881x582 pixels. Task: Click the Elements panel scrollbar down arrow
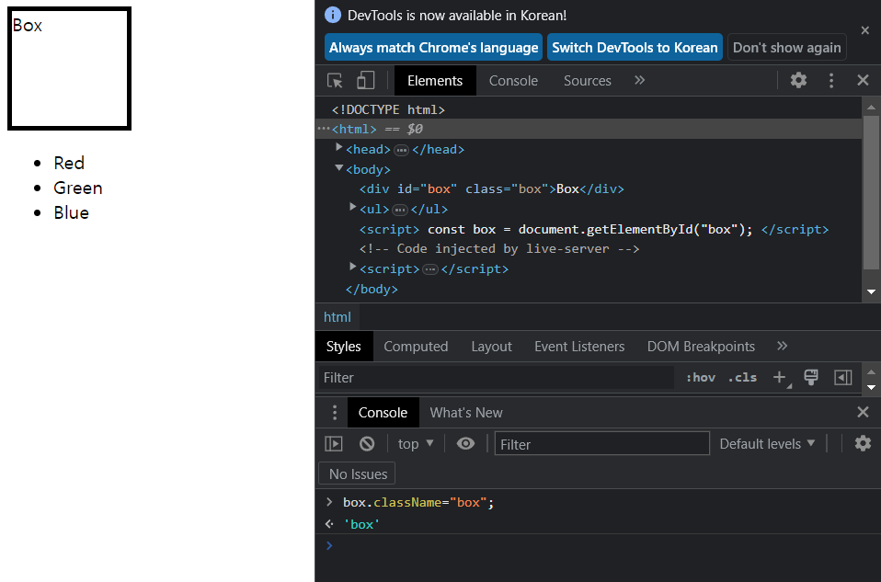[872, 291]
